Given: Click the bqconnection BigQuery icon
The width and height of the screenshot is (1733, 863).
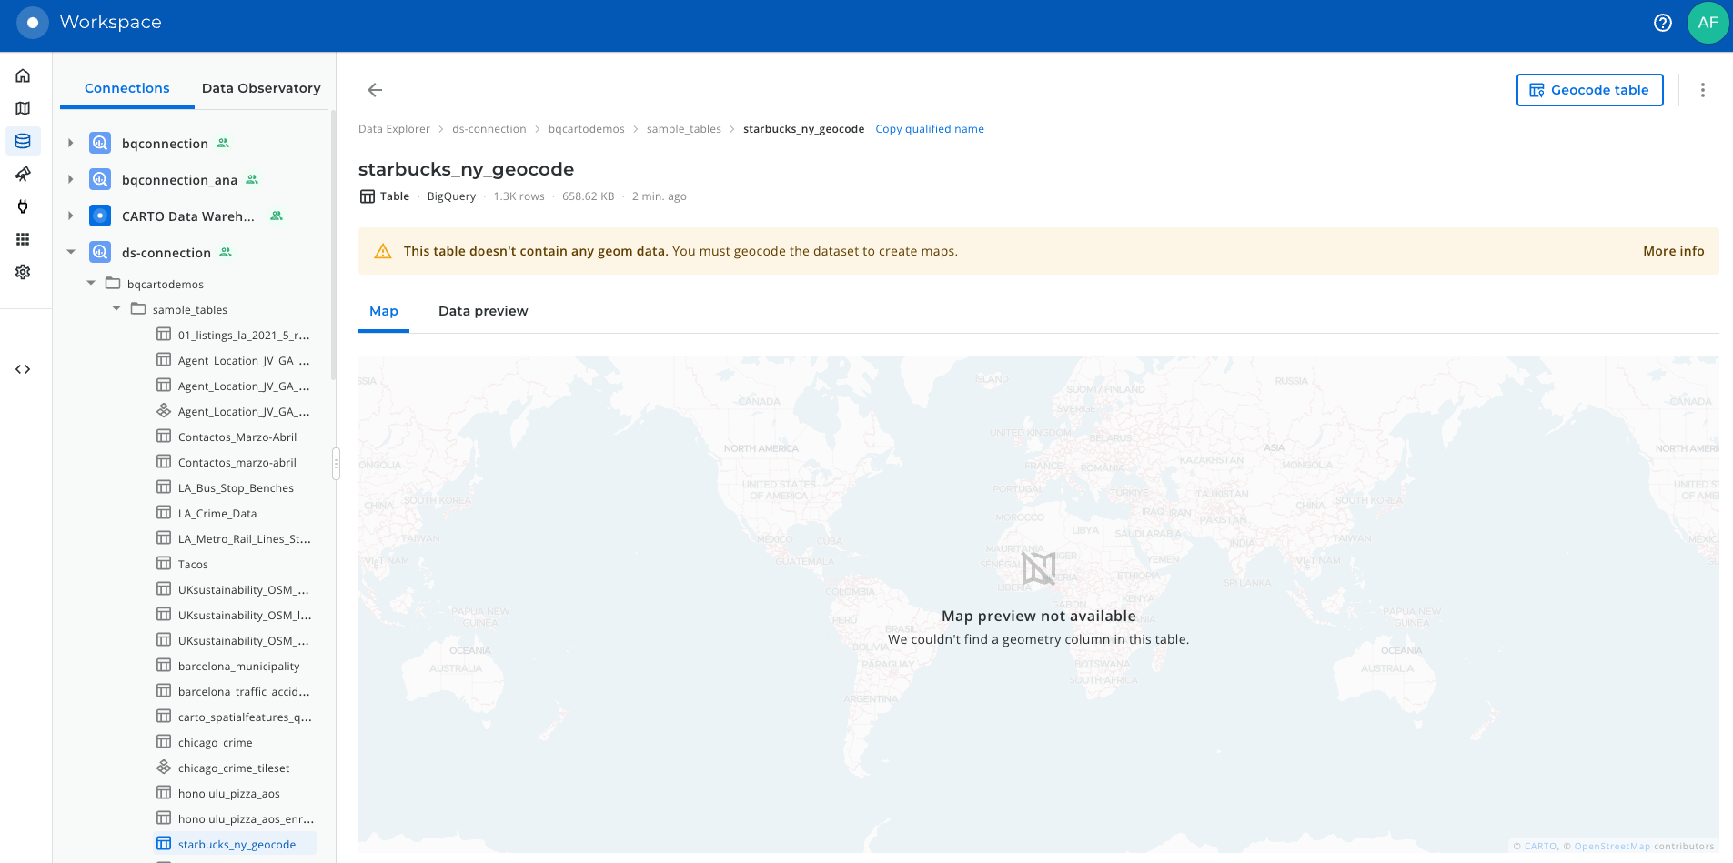Looking at the screenshot, I should tap(100, 143).
